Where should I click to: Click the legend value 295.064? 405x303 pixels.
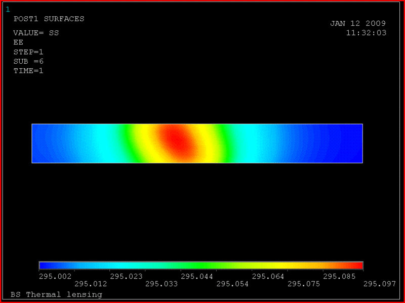[x=268, y=276]
